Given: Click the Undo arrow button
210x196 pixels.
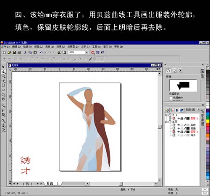Looking at the screenshot, I should click(x=41, y=52).
